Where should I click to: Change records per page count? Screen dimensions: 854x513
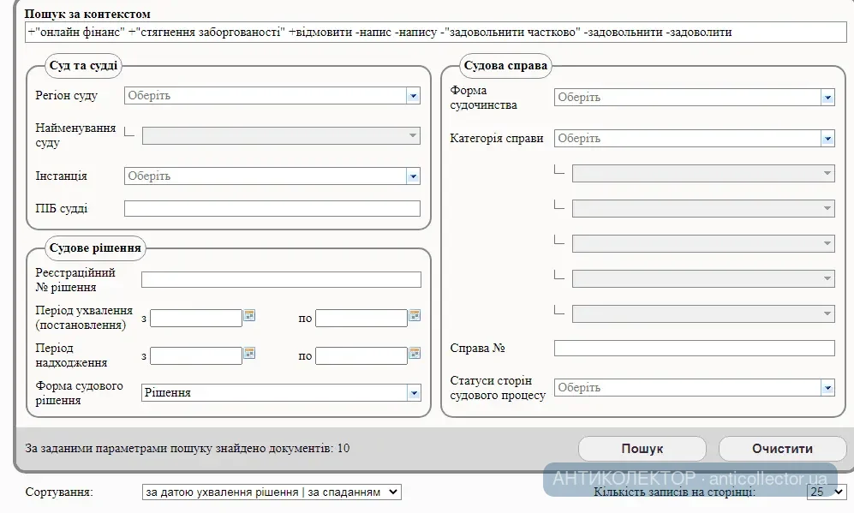tap(827, 492)
